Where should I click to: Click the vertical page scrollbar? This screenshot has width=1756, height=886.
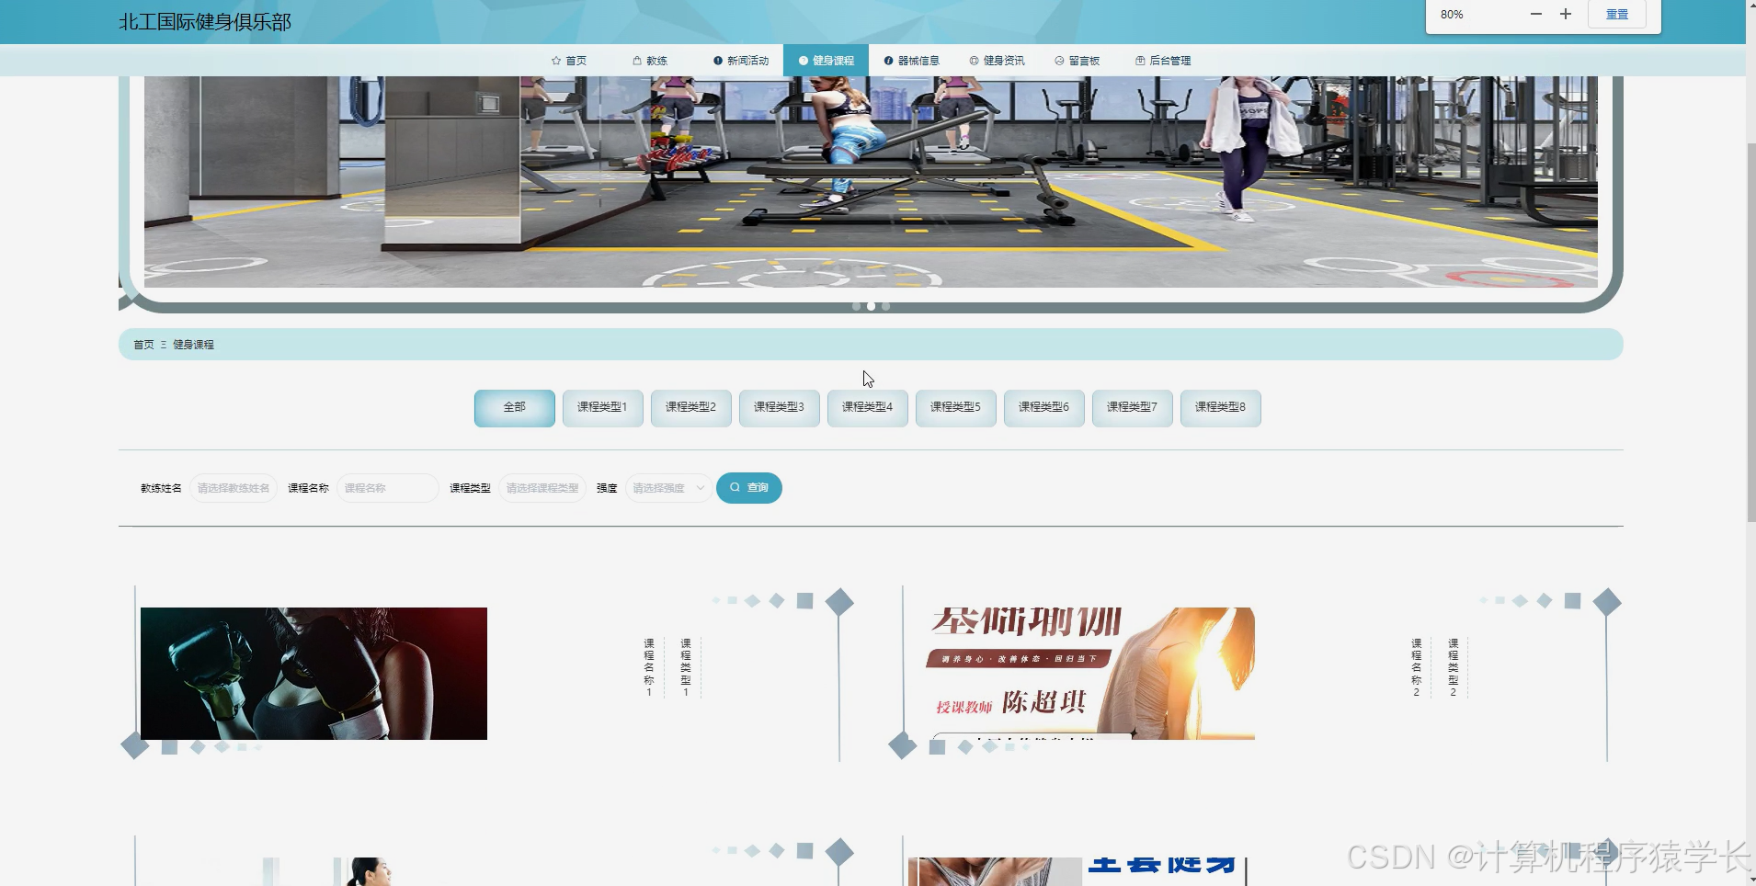[1750, 331]
